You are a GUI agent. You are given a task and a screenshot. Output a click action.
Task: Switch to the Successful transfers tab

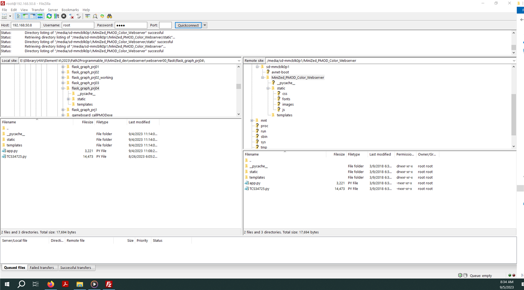point(76,268)
